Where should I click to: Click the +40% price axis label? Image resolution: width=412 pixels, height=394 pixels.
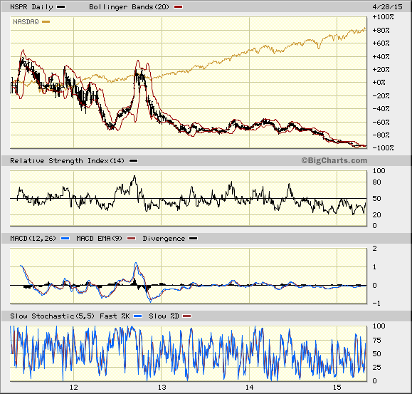[381, 56]
